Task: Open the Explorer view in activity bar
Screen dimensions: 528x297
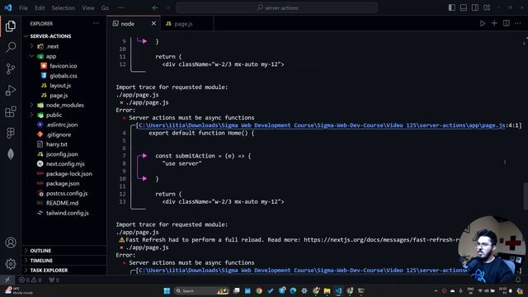Action: click(x=11, y=26)
